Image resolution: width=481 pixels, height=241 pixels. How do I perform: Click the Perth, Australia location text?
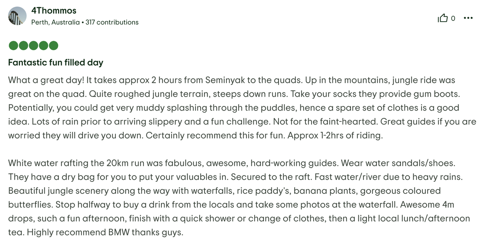55,22
